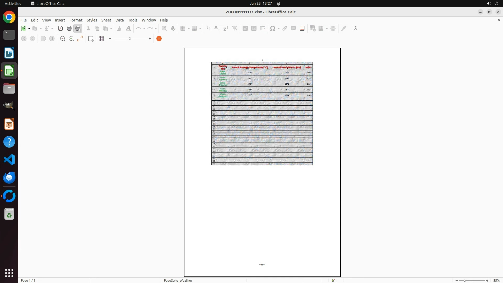Viewport: 503px width, 283px height.
Task: Toggle the Margins grid display
Action: (101, 39)
